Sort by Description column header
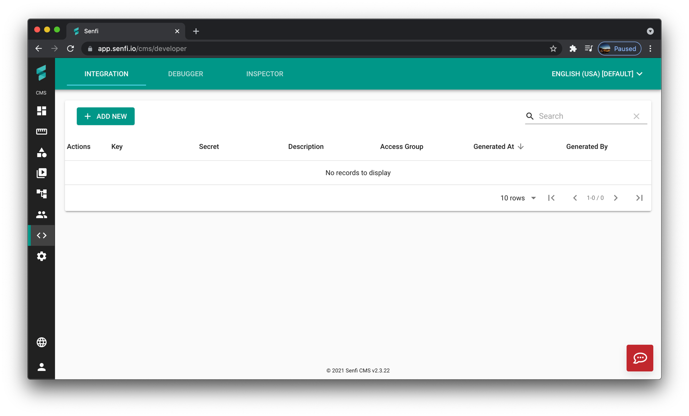The width and height of the screenshot is (689, 416). 306,147
